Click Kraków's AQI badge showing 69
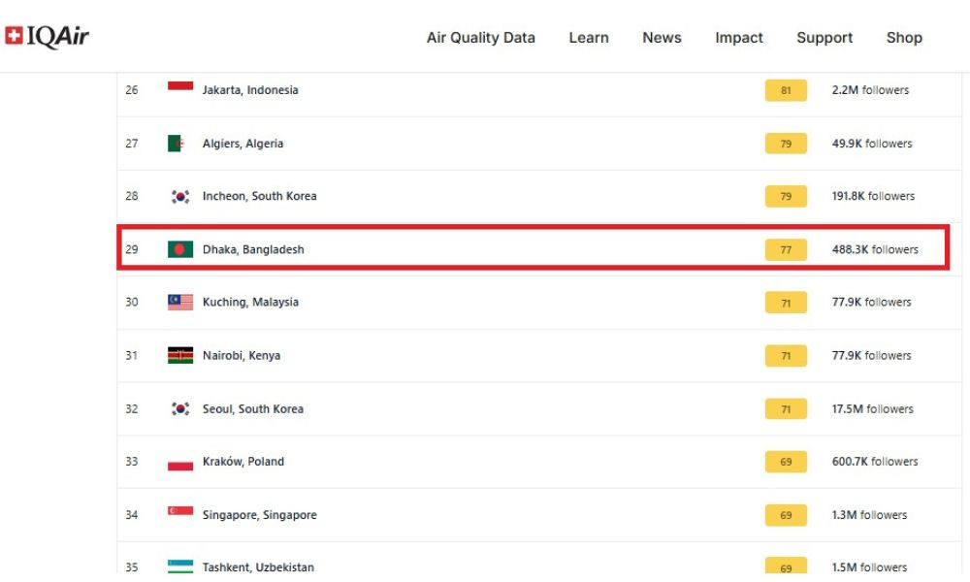970x582 pixels. click(786, 462)
